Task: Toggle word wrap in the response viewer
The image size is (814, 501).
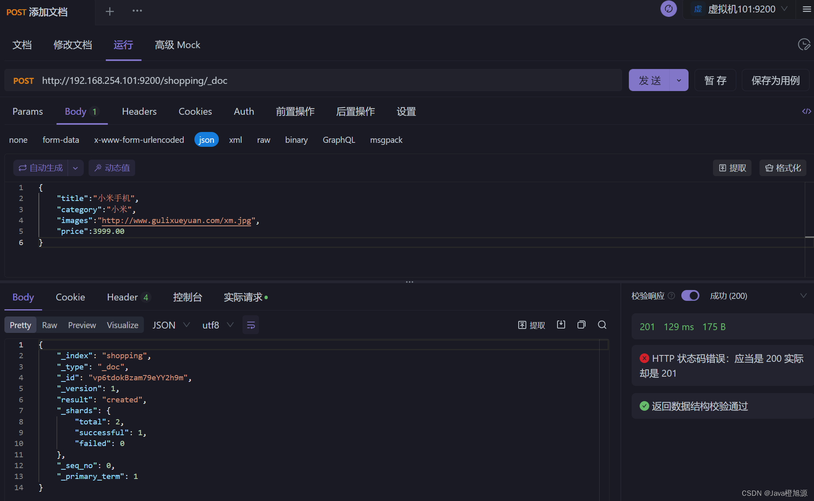Action: [x=250, y=325]
